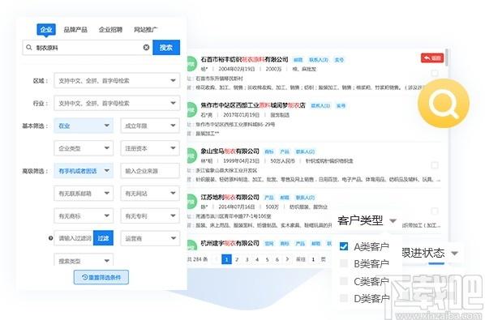Expand the 客户类型 dropdown

tap(367, 220)
